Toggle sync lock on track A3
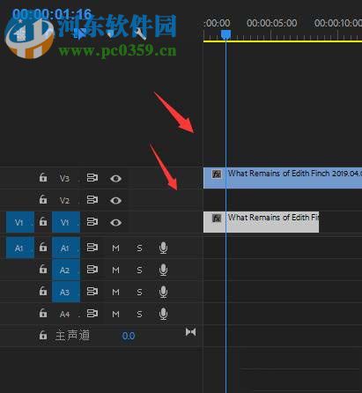362x393 pixels. (92, 292)
